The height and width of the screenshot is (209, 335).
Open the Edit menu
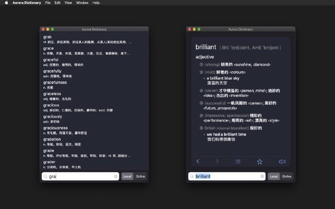click(58, 3)
